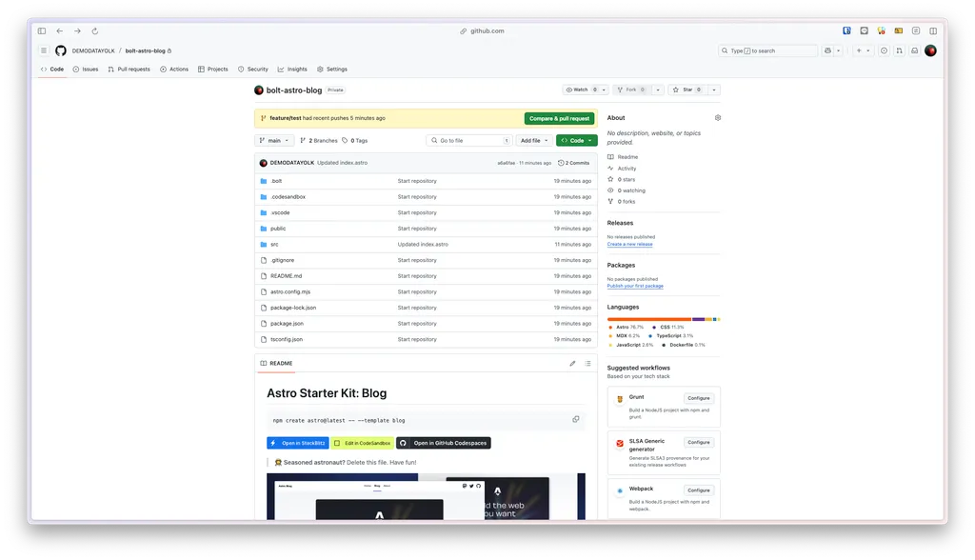Image resolution: width=975 pixels, height=560 pixels.
Task: Go to the Security tab
Action: [252, 70]
